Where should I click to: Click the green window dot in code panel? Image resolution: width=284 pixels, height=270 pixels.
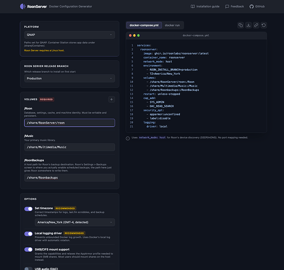[138, 36]
